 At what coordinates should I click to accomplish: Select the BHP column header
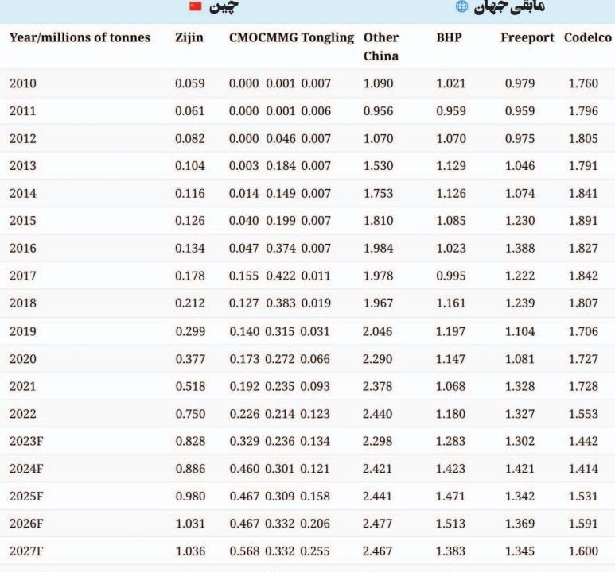[449, 37]
